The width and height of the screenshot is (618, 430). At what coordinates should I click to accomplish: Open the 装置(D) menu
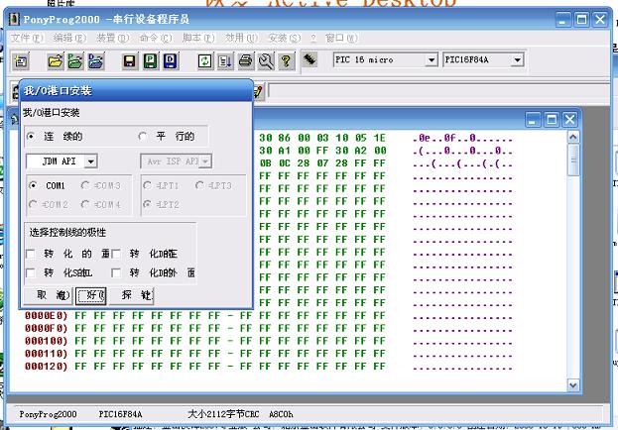pyautogui.click(x=112, y=38)
